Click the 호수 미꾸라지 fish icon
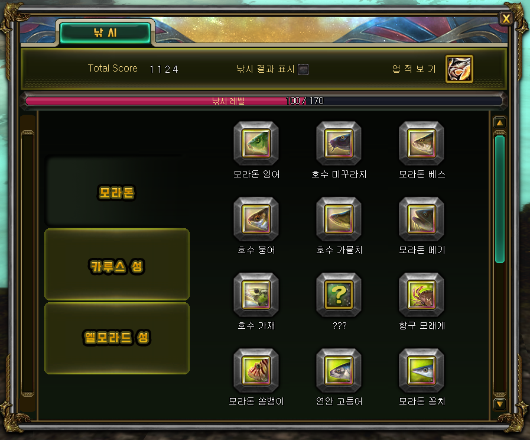Viewport: 530px width, 440px height. (339, 143)
